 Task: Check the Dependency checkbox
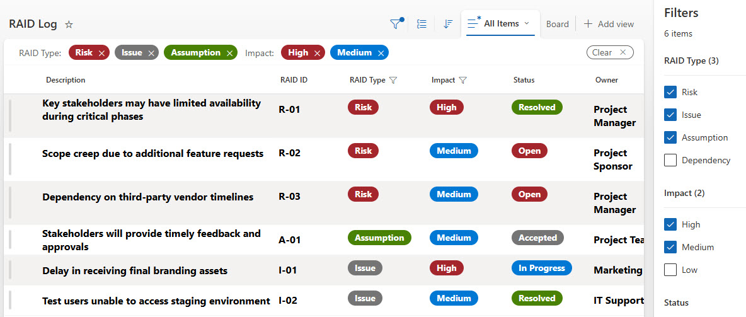coord(670,160)
